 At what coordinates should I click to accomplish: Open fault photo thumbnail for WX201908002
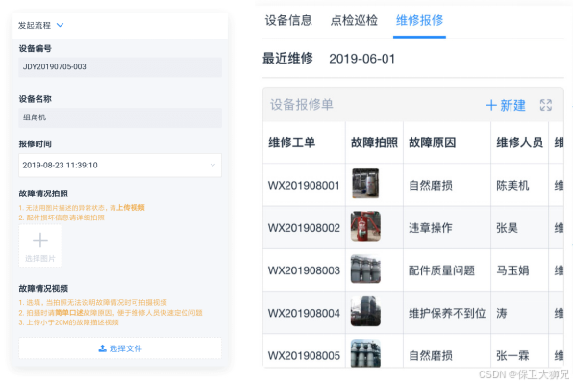point(365,226)
